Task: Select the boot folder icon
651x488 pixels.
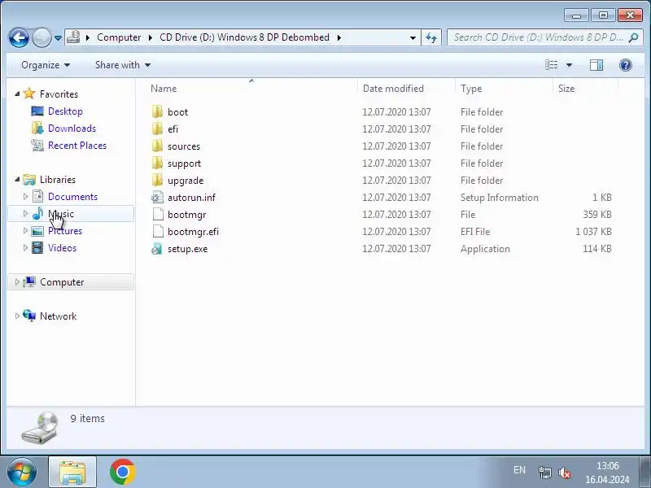Action: tap(157, 111)
